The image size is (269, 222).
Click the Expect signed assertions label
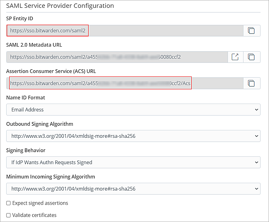(40, 203)
